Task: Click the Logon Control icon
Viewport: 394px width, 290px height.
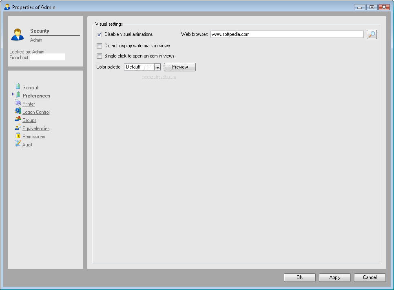Action: pyautogui.click(x=18, y=111)
